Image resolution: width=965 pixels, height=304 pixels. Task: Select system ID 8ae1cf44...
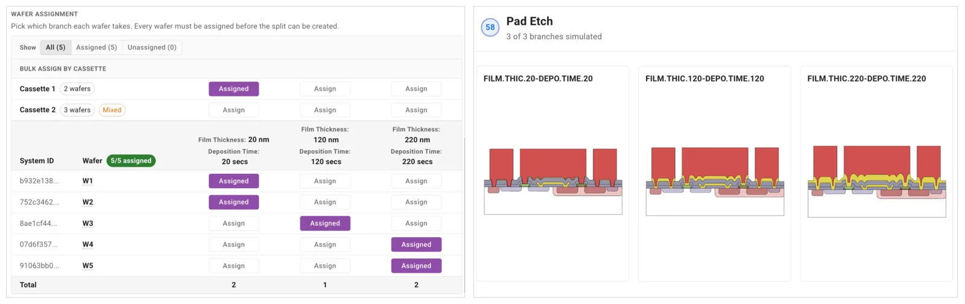[x=39, y=223]
